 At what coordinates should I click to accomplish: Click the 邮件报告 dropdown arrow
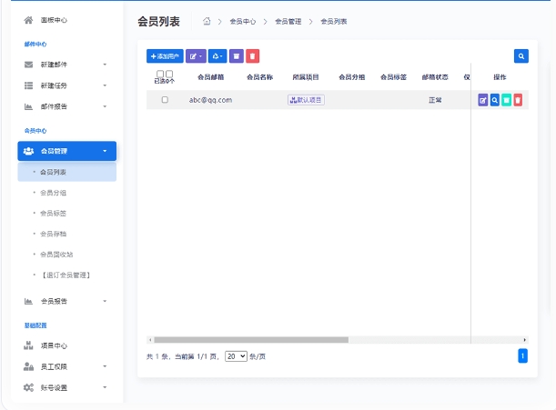click(105, 106)
